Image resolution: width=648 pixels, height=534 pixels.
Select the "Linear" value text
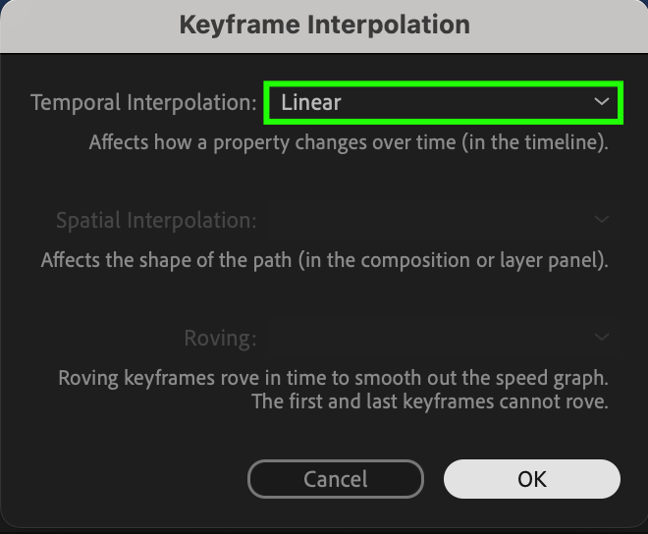click(311, 102)
